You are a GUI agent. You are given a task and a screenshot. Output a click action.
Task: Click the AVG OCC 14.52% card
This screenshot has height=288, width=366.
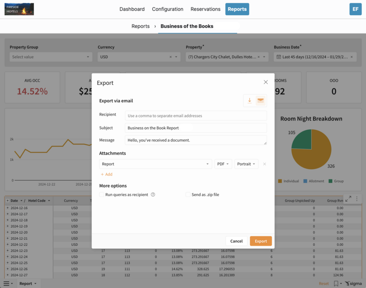click(x=32, y=87)
